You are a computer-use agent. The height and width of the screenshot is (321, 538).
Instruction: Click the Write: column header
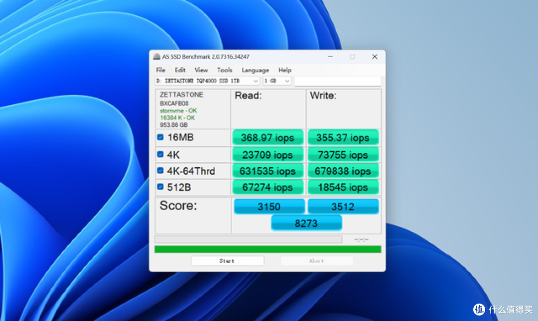tap(323, 96)
